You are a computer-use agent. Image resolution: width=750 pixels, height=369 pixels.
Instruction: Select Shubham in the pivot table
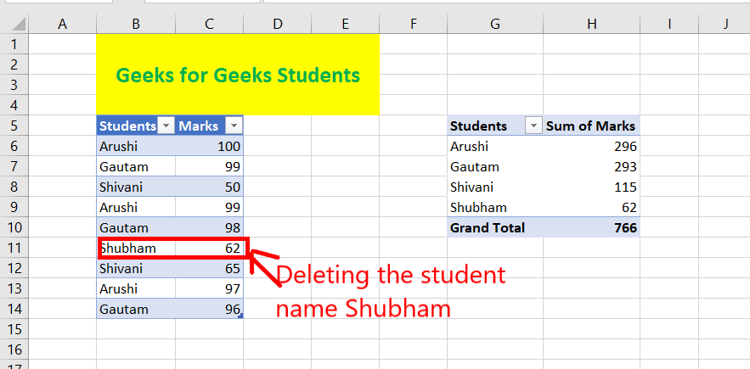pyautogui.click(x=495, y=207)
